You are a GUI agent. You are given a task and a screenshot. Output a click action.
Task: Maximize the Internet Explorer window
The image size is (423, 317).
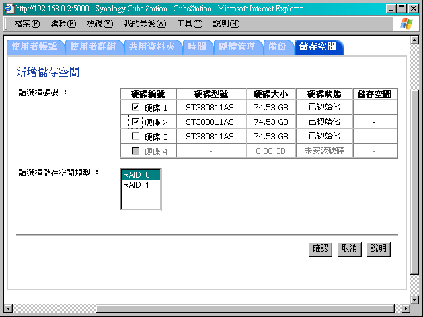click(x=401, y=9)
